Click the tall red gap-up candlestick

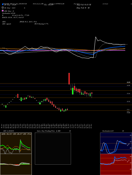pos(69,78)
